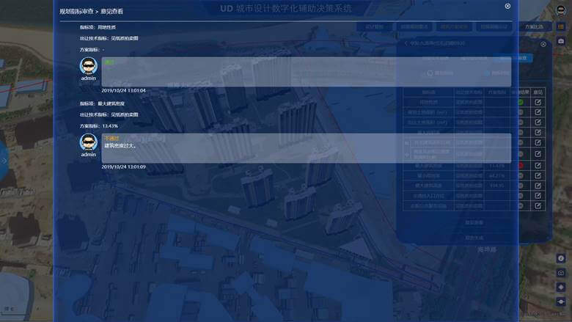Click the admin avatar on the 建筑密度过大 comment
572x322 pixels.
point(88,142)
